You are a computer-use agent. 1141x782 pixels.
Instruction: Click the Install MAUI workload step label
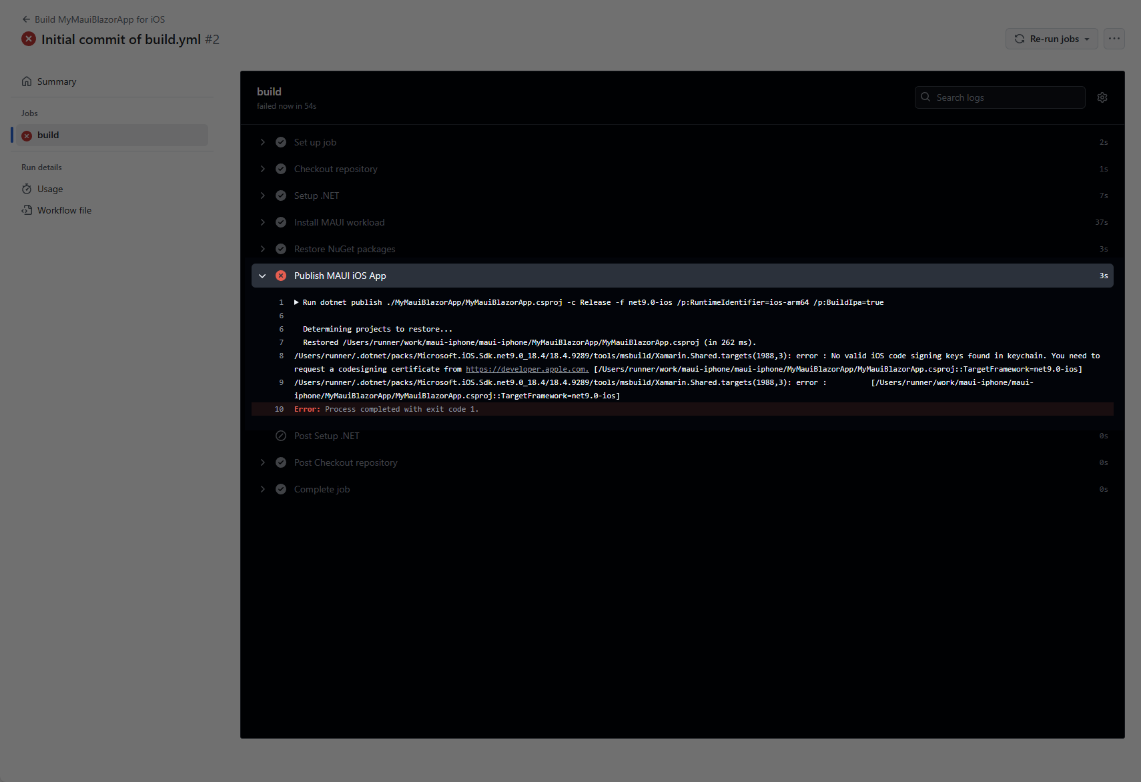339,222
